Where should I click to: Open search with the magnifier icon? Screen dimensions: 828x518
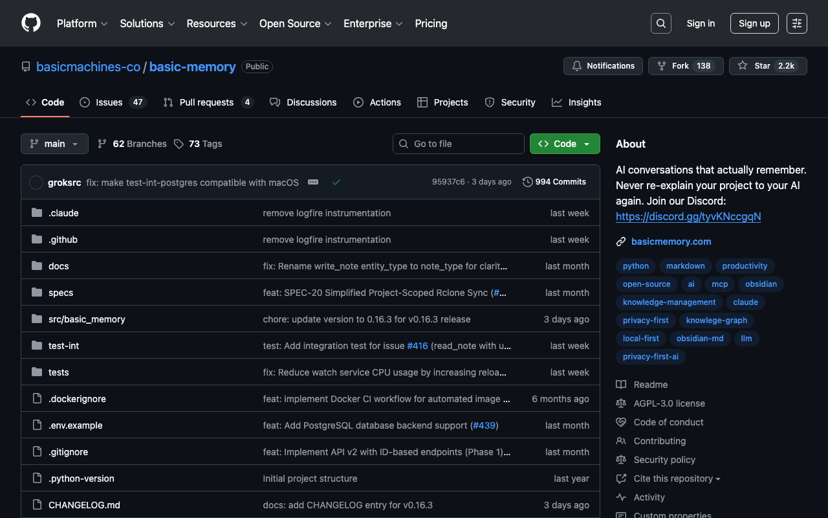pyautogui.click(x=660, y=23)
